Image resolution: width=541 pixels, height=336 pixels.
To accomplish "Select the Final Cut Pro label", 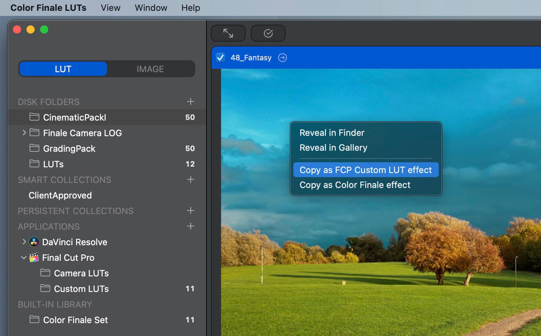I will coord(68,258).
